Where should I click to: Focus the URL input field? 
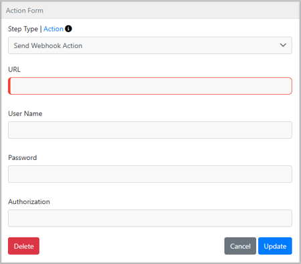[x=150, y=86]
